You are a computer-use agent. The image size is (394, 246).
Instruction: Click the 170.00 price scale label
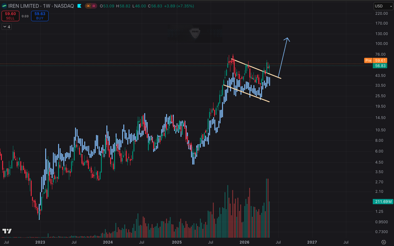click(382, 23)
